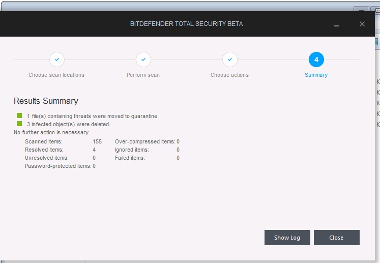
Task: Click the Choose scan locations checkmark circle
Action: coord(57,60)
